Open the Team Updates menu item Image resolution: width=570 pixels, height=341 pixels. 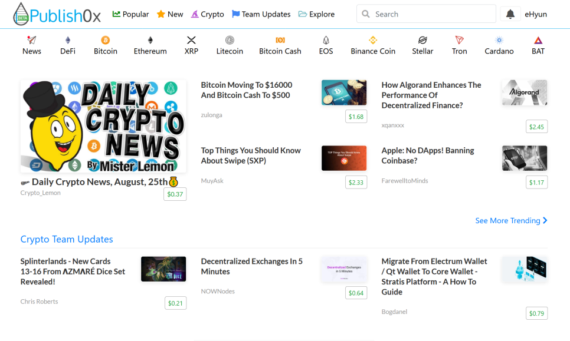(261, 14)
